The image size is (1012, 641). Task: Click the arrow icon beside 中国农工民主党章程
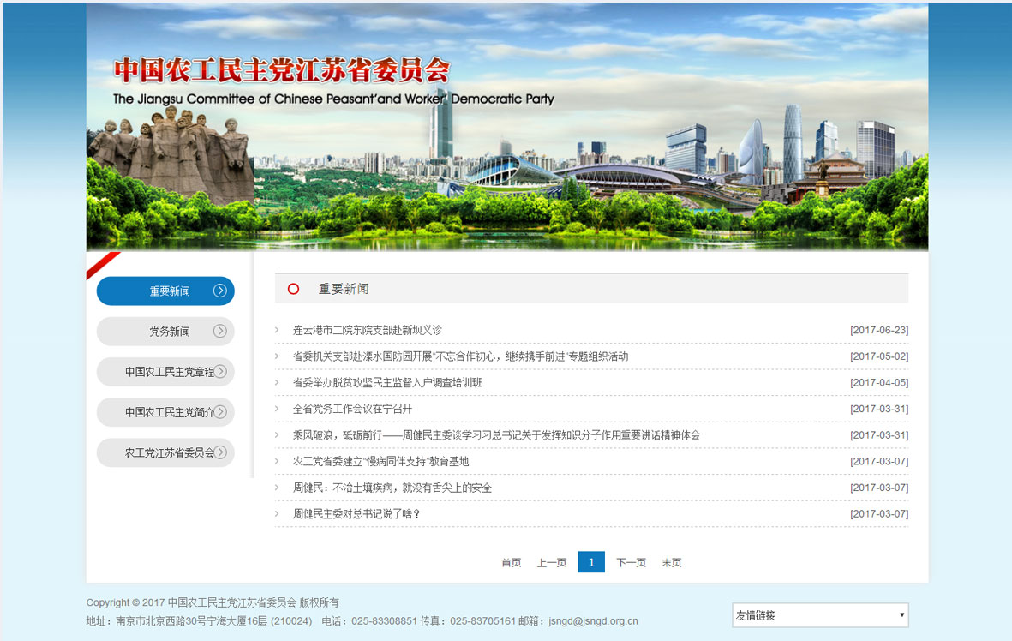tap(221, 371)
